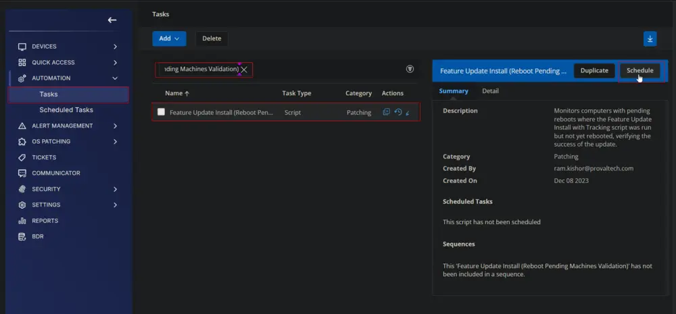The width and height of the screenshot is (676, 314).
Task: Click the BDR database icon
Action: [x=22, y=236]
